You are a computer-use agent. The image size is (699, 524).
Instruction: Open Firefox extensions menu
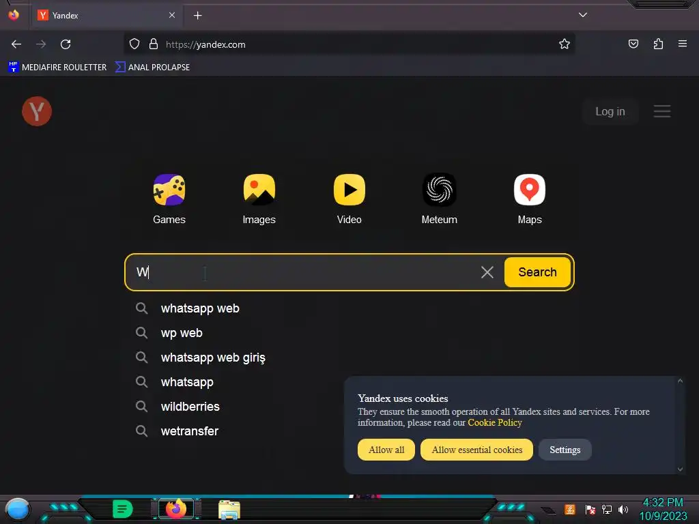pos(658,44)
